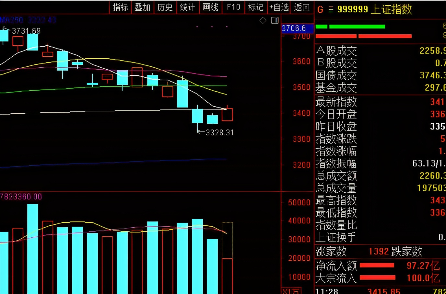Click the 标记 mark button
This screenshot has height=294, width=446.
(255, 7)
